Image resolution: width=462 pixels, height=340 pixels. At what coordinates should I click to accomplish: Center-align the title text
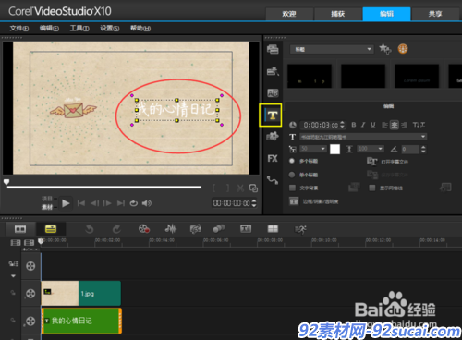[395, 125]
